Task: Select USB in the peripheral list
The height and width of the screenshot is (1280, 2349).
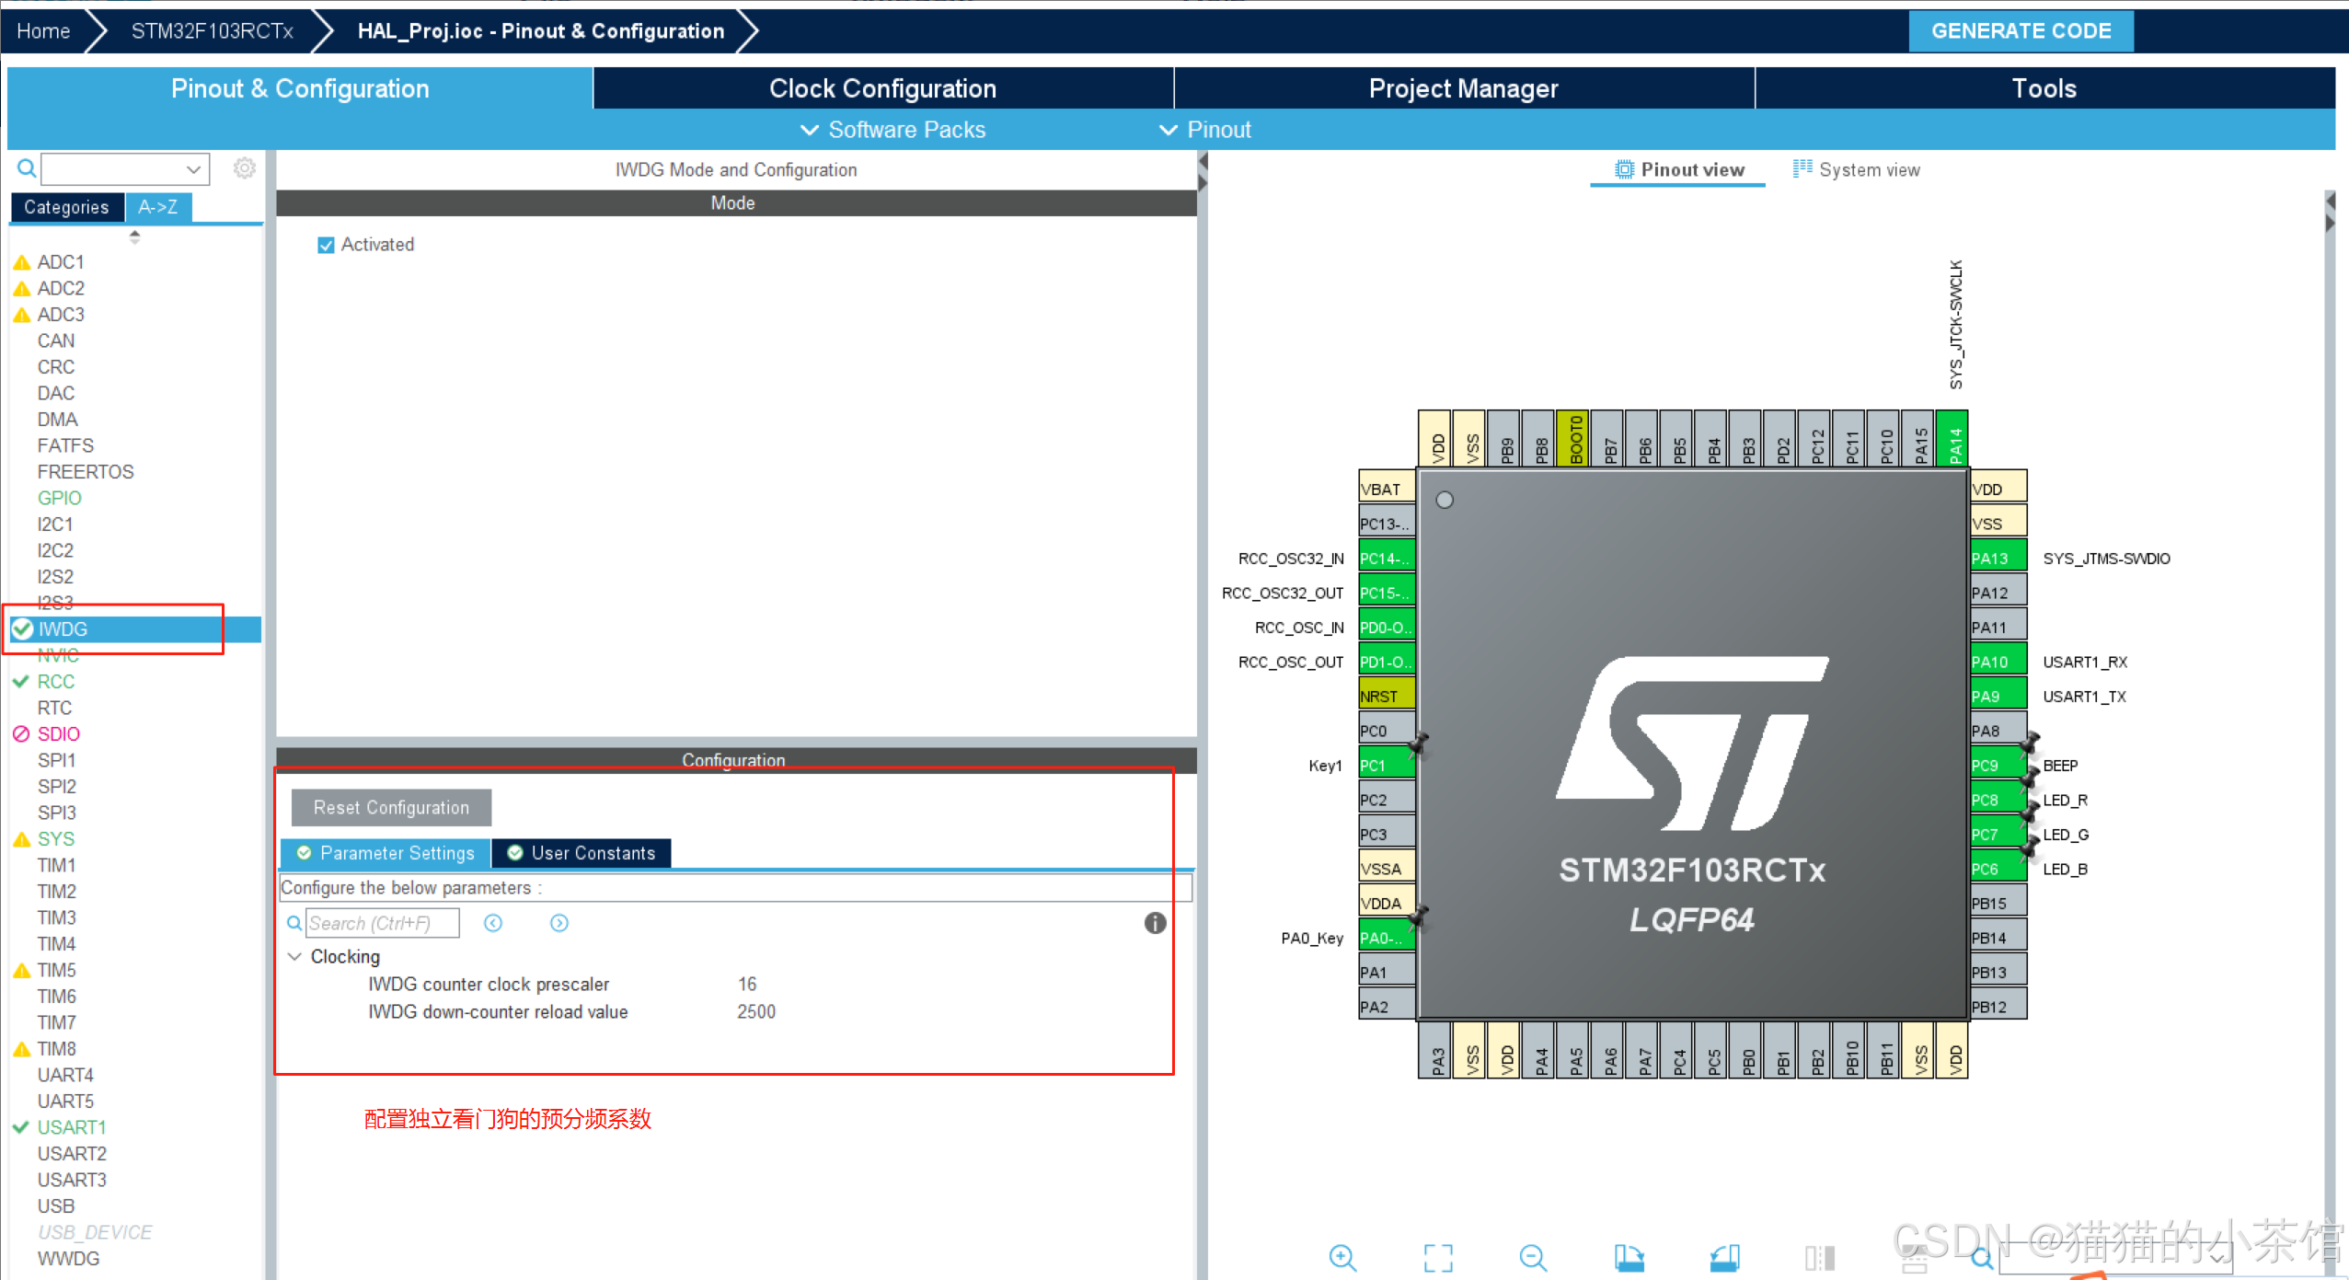Action: pos(55,1206)
